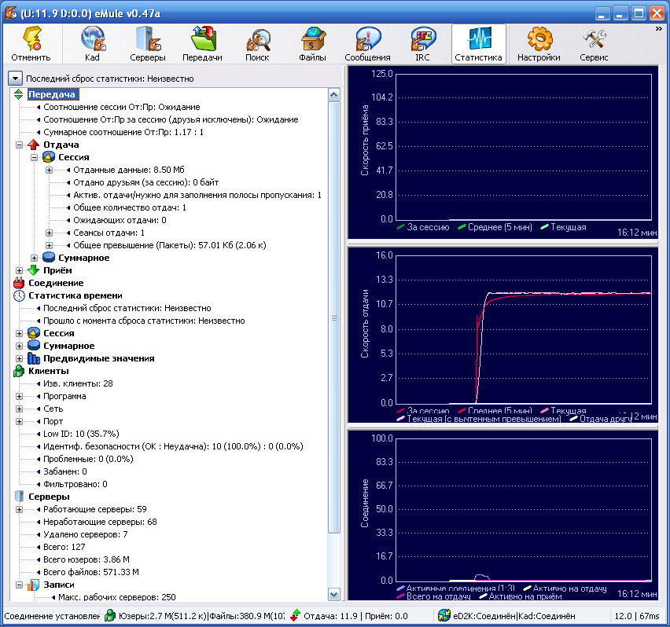The image size is (670, 627).
Task: Expand the Приём node
Action: [19, 270]
